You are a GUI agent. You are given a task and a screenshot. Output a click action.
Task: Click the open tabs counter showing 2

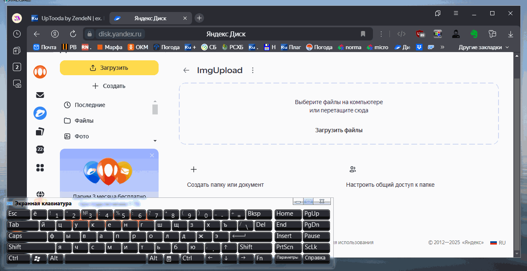click(x=17, y=67)
